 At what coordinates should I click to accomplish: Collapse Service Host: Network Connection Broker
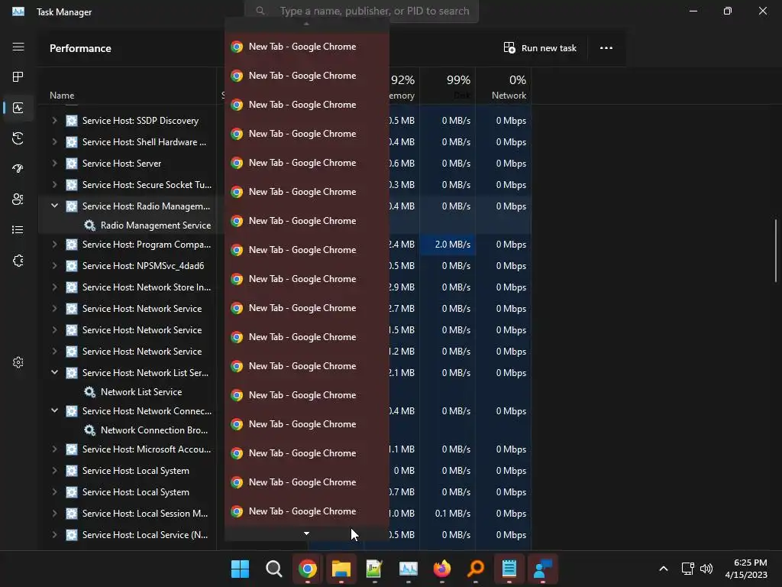tap(54, 410)
